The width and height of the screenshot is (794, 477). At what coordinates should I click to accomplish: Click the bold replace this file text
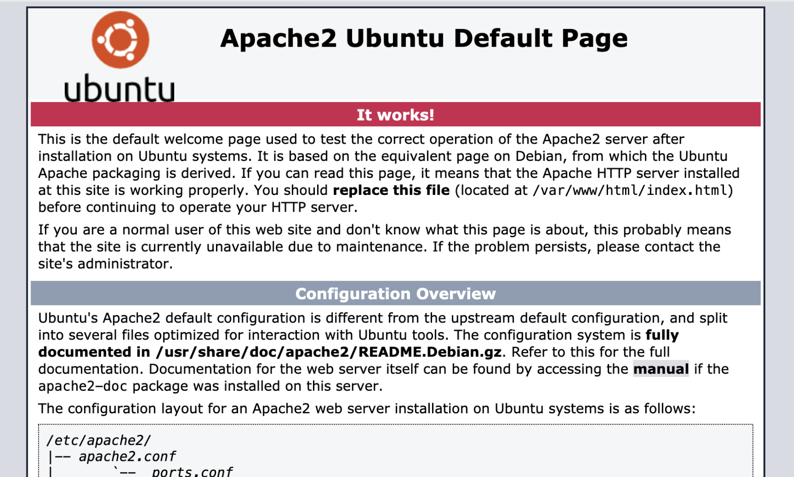pyautogui.click(x=391, y=190)
